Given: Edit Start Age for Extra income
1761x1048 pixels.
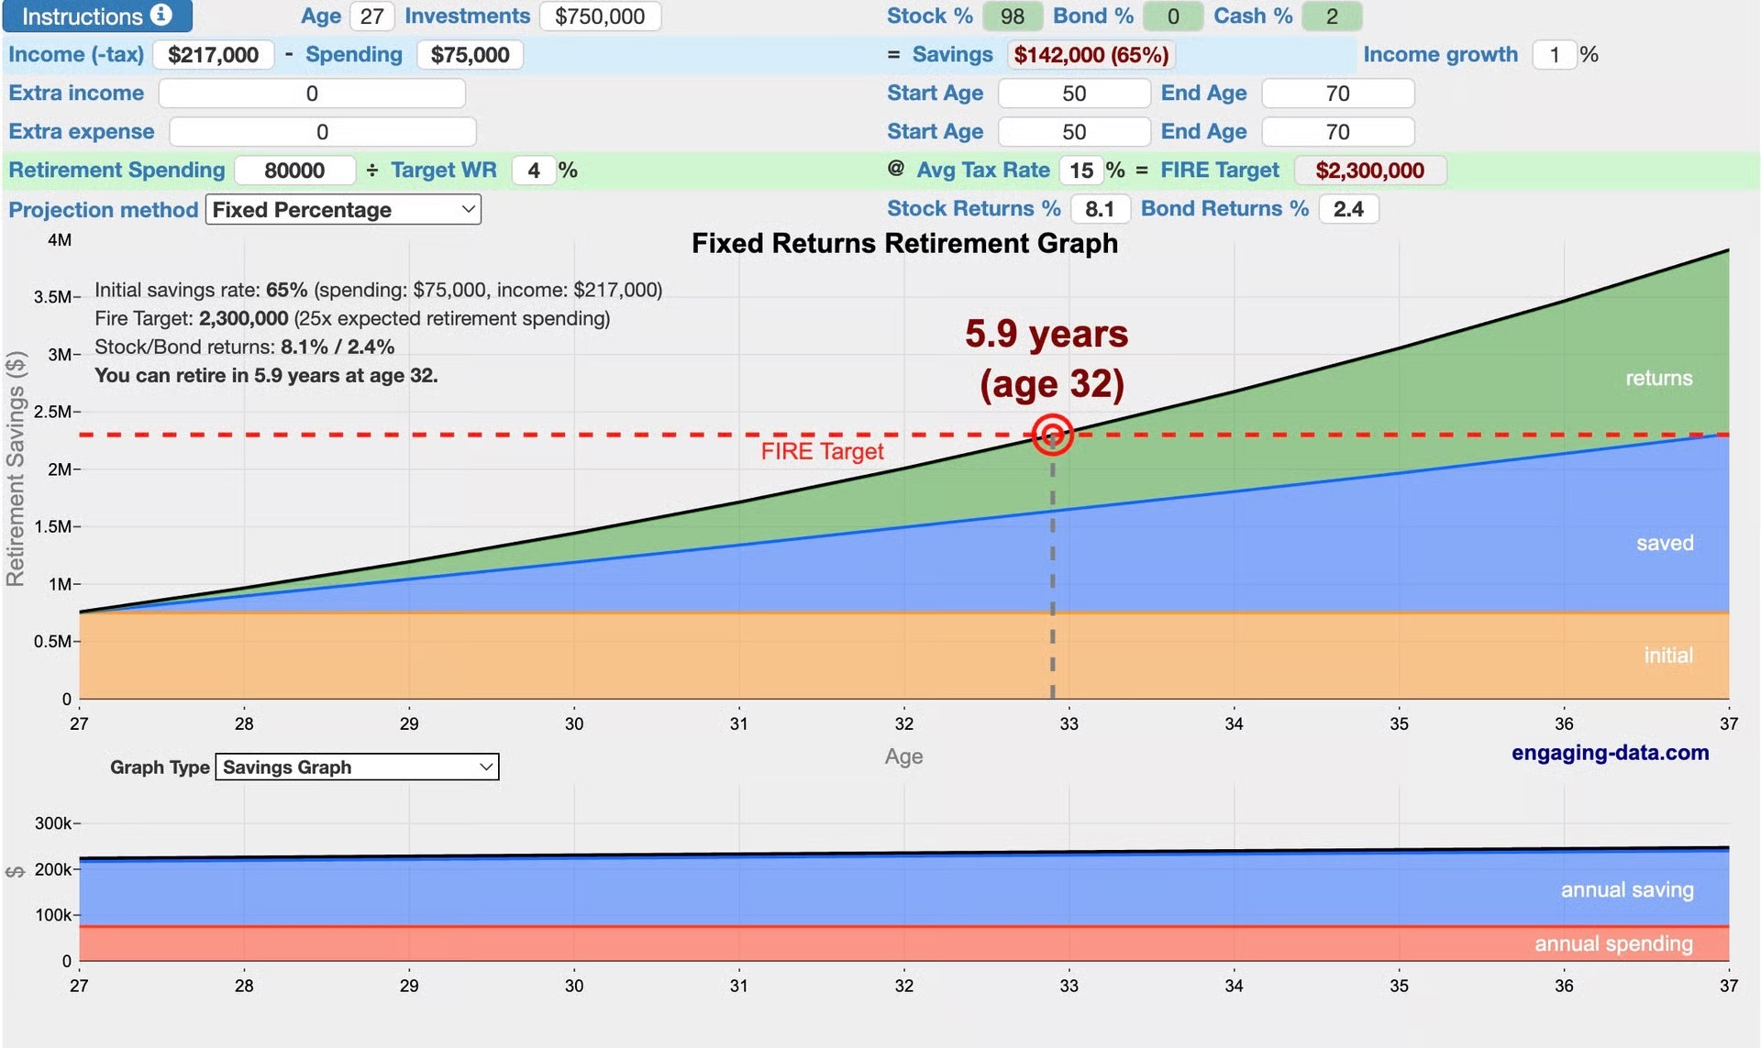Looking at the screenshot, I should tap(1074, 94).
